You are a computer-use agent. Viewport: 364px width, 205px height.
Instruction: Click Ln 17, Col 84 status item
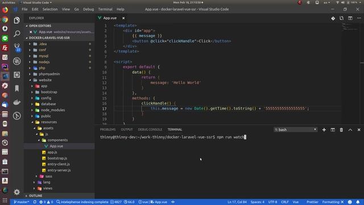(237, 202)
